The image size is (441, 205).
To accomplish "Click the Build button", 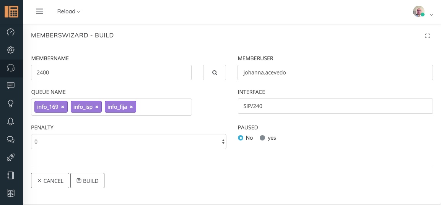I will [87, 181].
